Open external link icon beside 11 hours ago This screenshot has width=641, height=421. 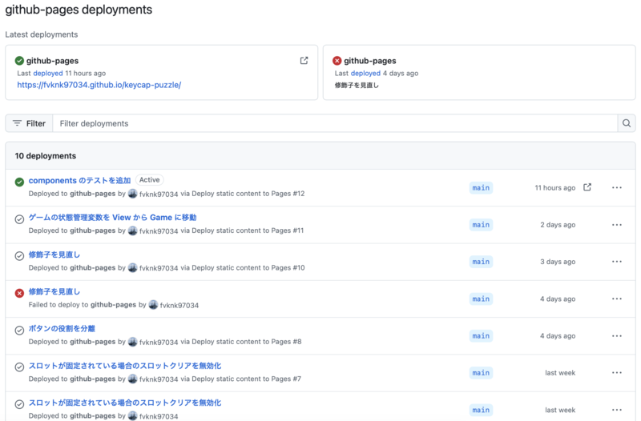pos(587,187)
